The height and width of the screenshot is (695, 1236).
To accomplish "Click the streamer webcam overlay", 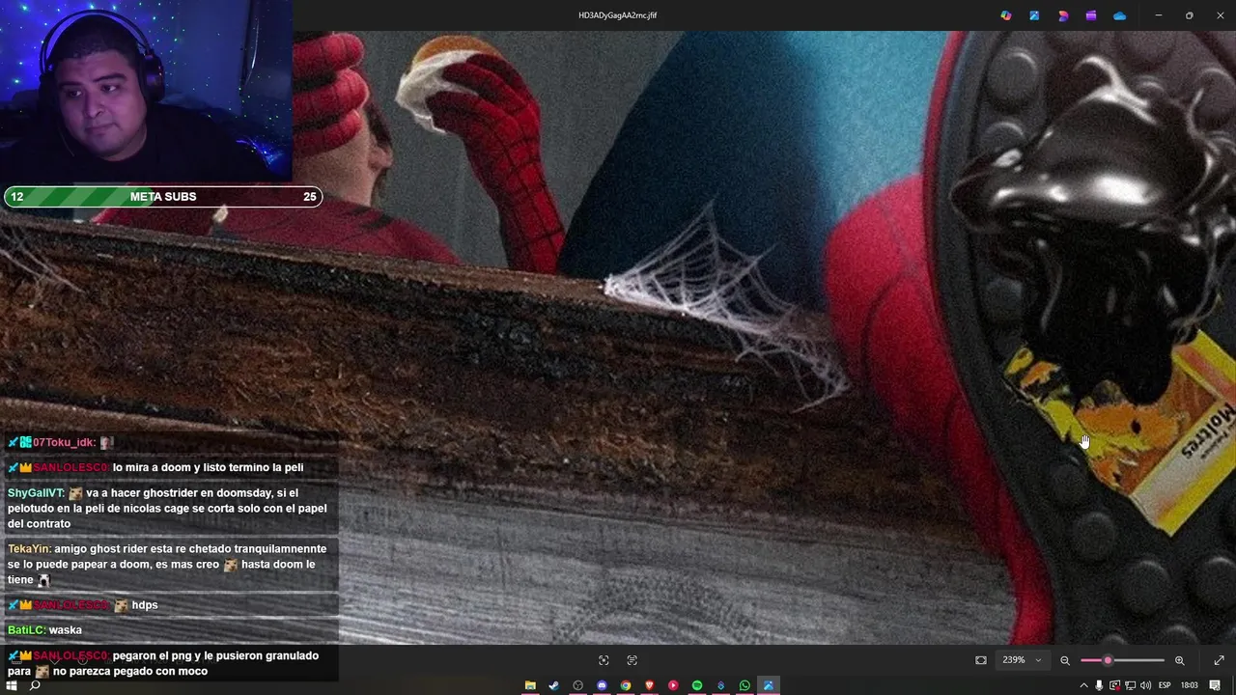I will [146, 91].
